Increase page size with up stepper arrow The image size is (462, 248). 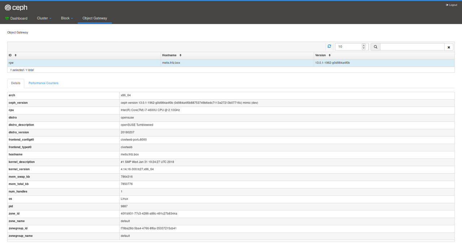pyautogui.click(x=363, y=45)
